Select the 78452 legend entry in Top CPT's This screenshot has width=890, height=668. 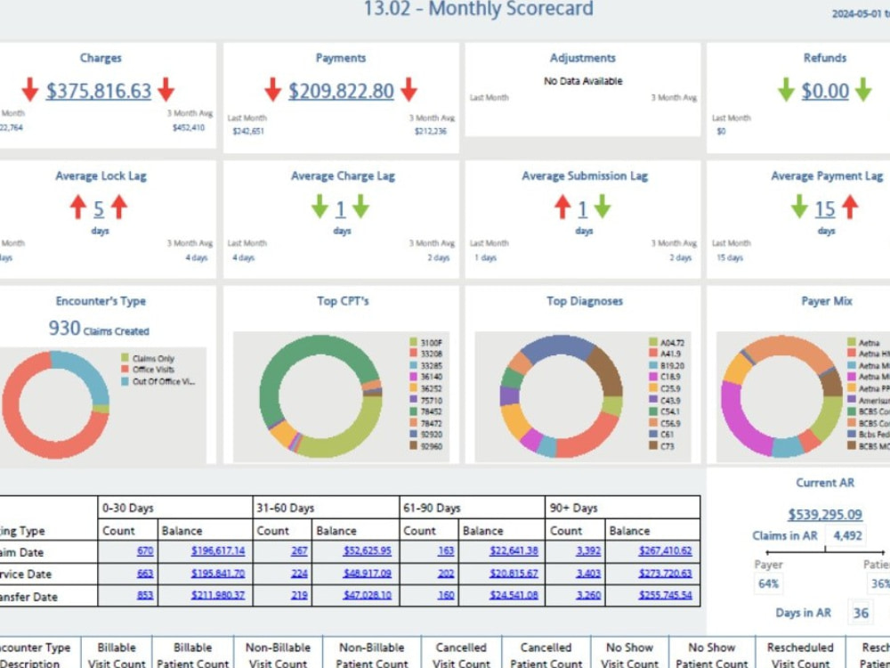425,411
